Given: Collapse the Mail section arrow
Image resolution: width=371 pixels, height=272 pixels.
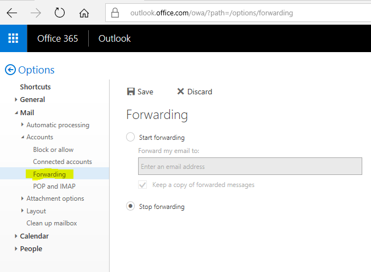Looking at the screenshot, I should [x=16, y=113].
